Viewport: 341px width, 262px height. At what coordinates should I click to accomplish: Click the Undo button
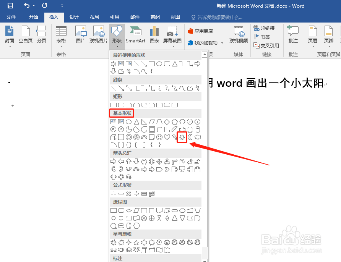point(26,5)
